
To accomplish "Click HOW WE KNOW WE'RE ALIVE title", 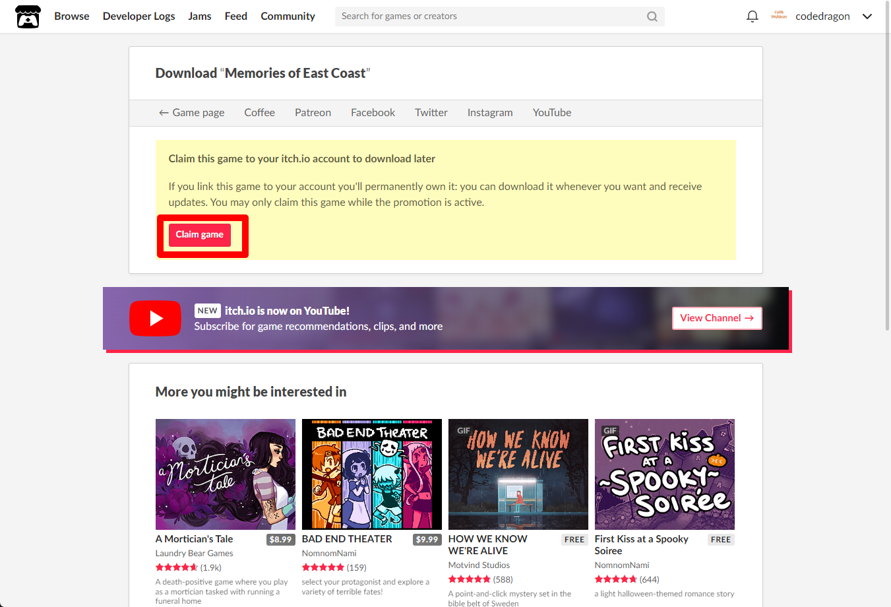I will [x=488, y=545].
